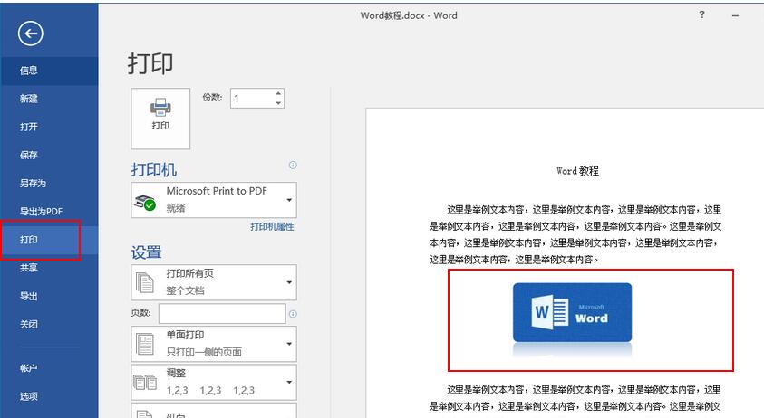This screenshot has width=764, height=418.
Task: Open the 单面打印 single-sided printing dropdown
Action: [x=289, y=344]
